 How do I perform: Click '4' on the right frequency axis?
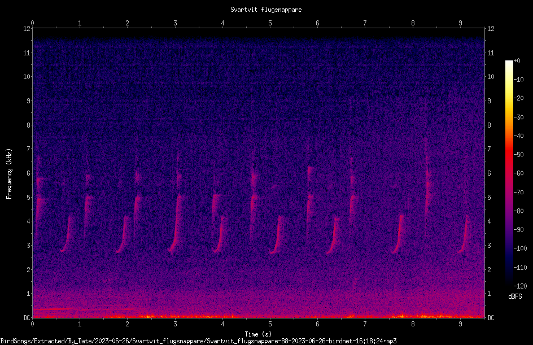[x=489, y=221]
